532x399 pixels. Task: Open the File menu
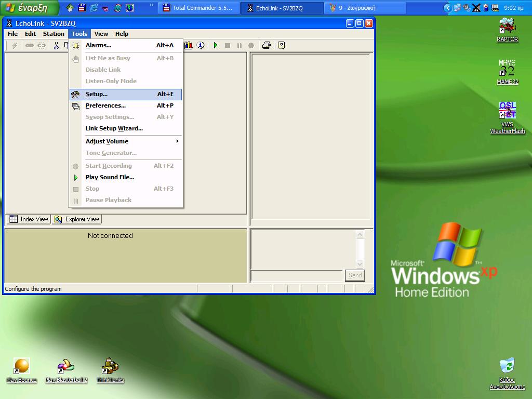(x=12, y=34)
